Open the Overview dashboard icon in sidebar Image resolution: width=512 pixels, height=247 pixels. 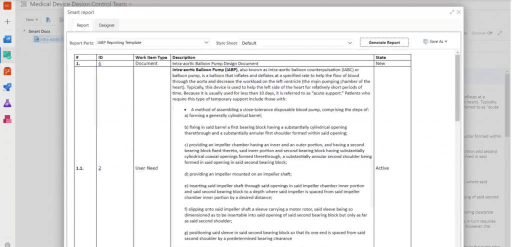tap(7, 39)
